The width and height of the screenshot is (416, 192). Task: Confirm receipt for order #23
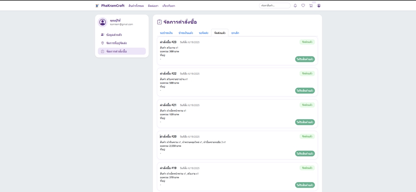[x=305, y=59]
